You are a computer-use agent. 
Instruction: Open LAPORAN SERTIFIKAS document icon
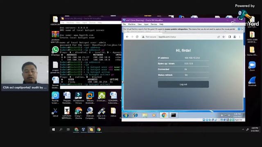click(67, 113)
